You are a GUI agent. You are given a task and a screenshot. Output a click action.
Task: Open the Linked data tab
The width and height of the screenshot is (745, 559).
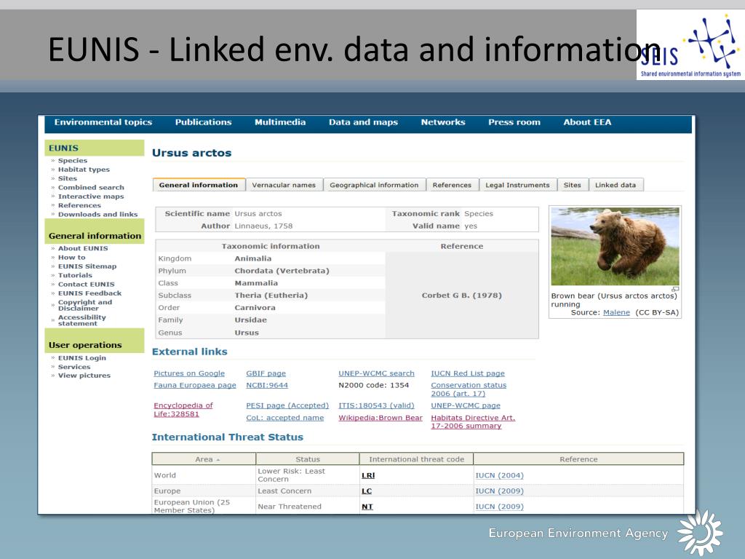click(615, 185)
